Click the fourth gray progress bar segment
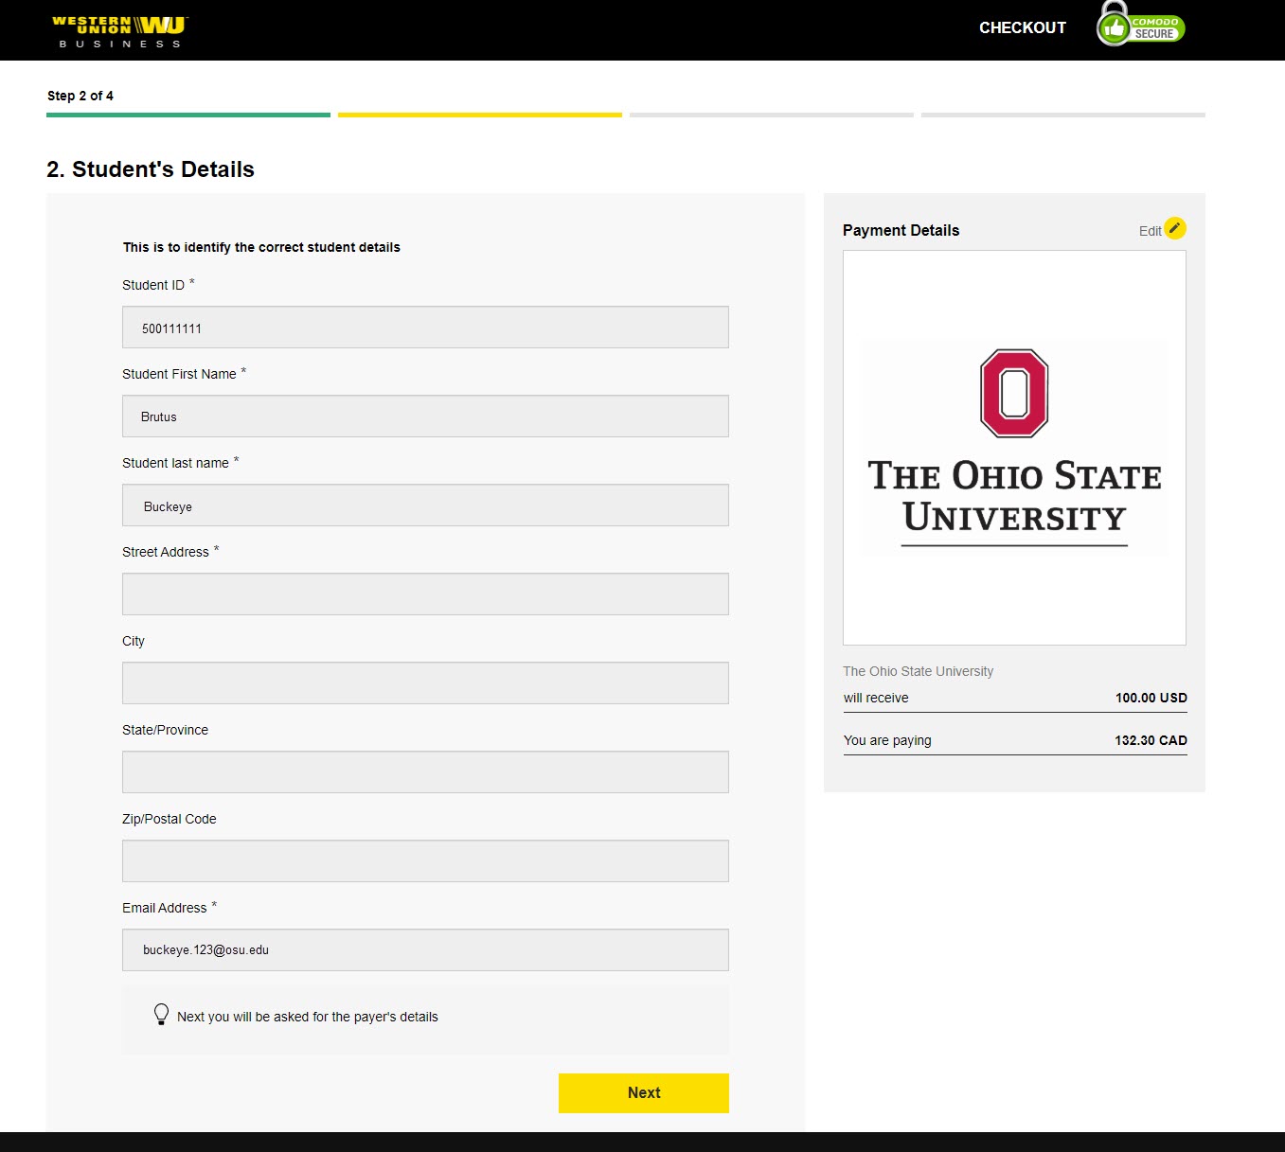Image resolution: width=1285 pixels, height=1152 pixels. click(x=1063, y=115)
